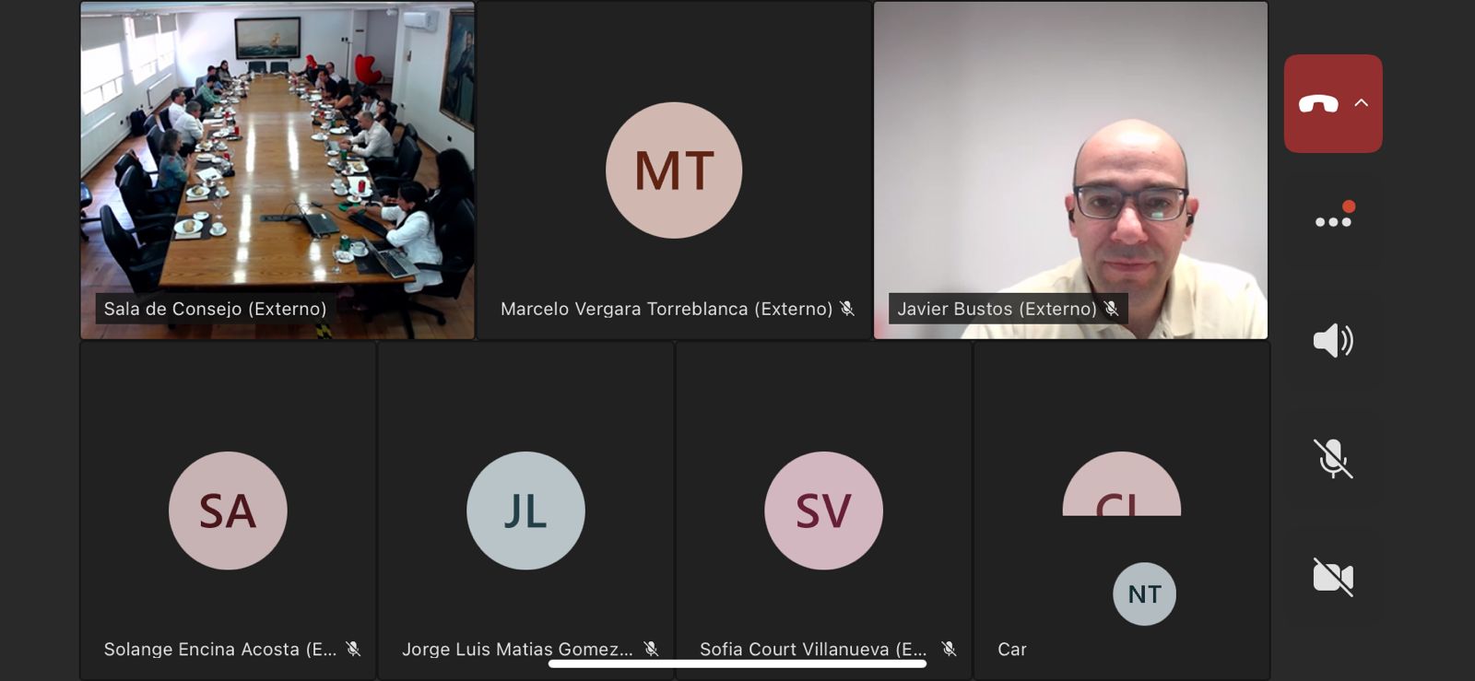Toggle the speaker audio output icon

coord(1333,341)
